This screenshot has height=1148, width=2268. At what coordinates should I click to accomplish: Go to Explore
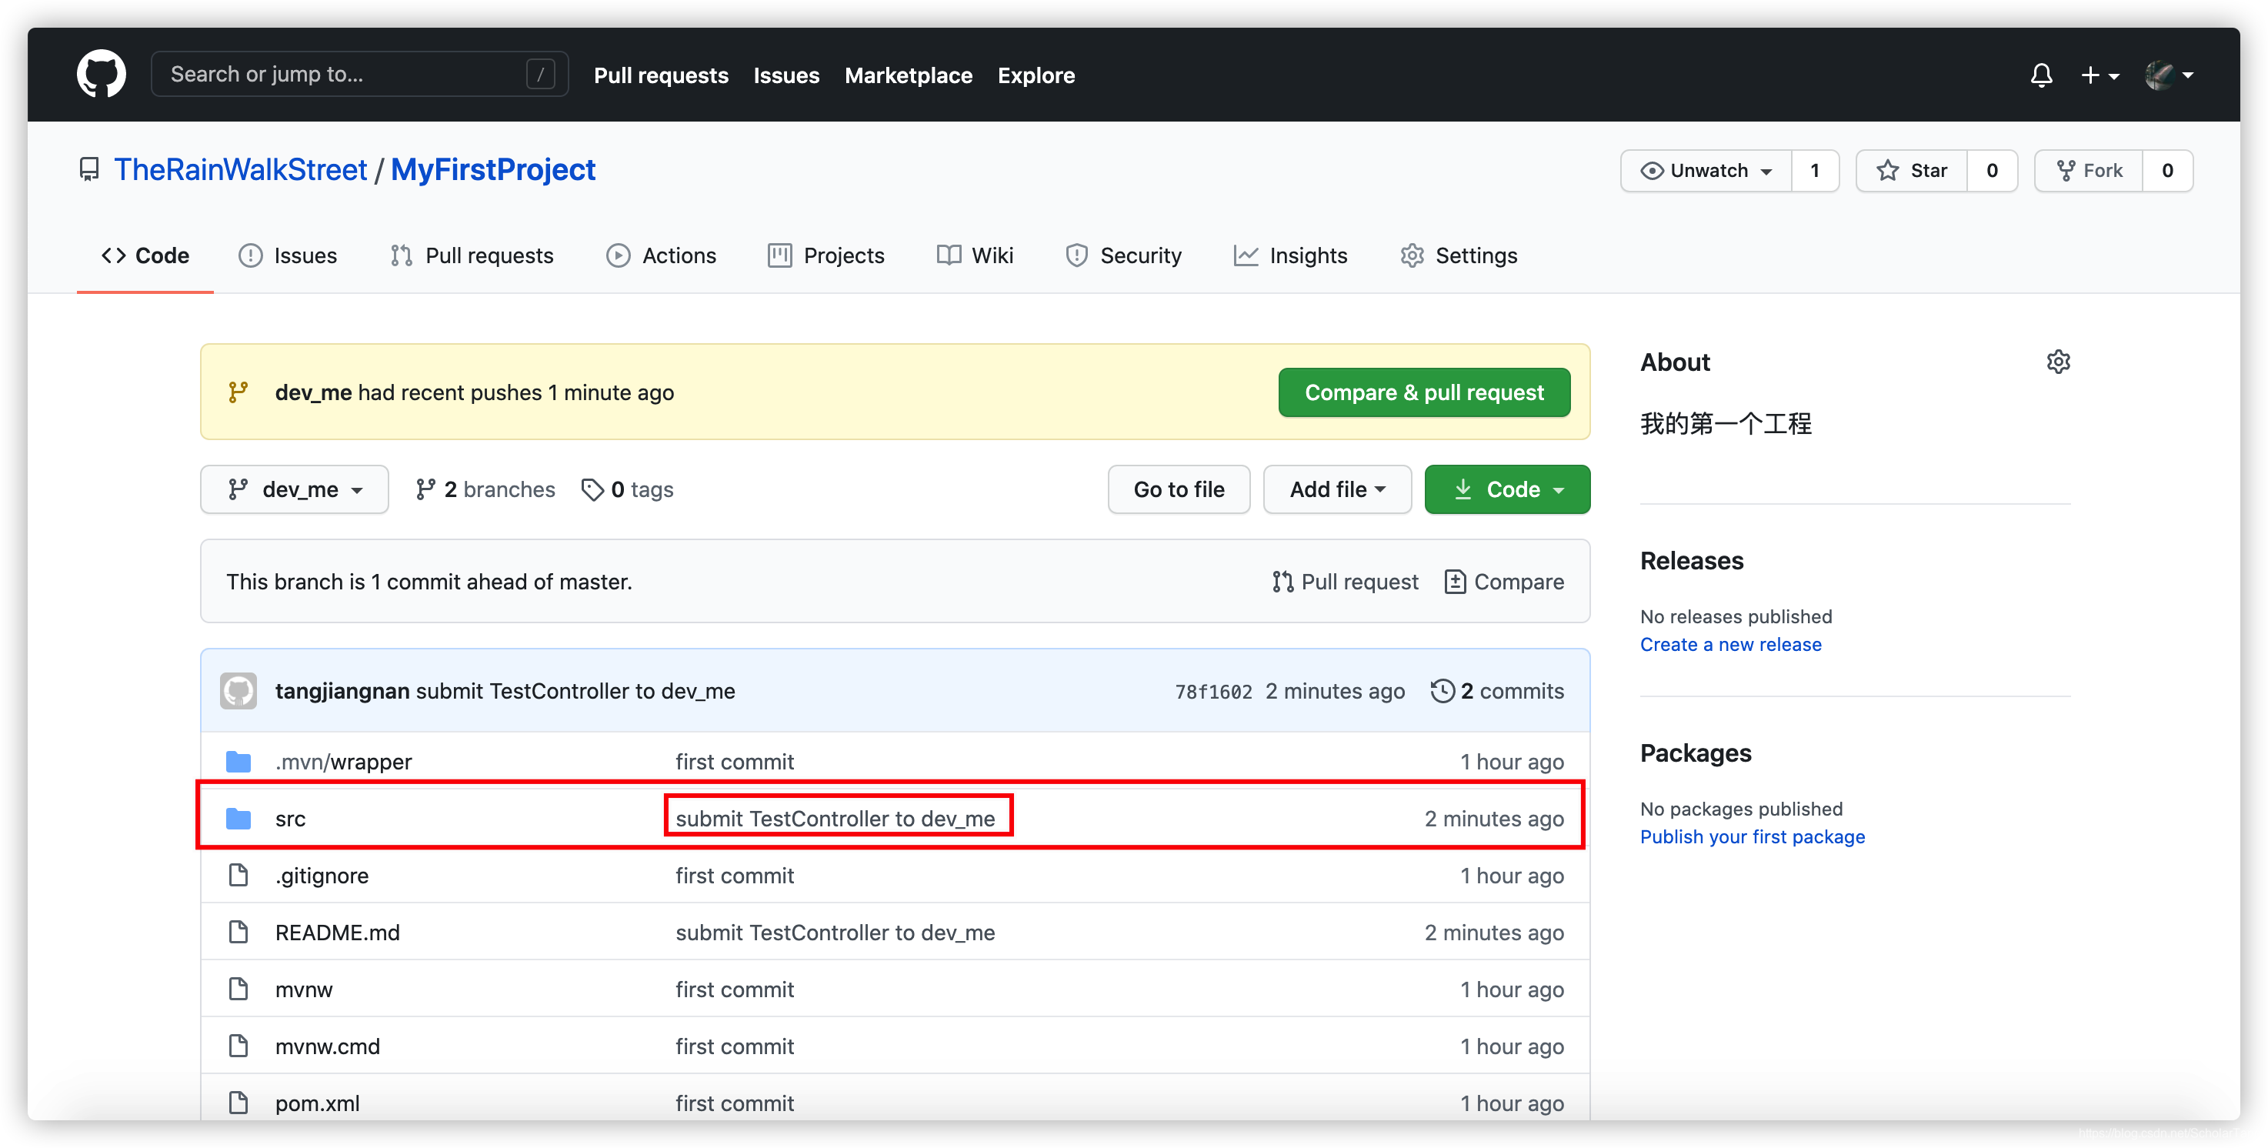pos(1036,75)
